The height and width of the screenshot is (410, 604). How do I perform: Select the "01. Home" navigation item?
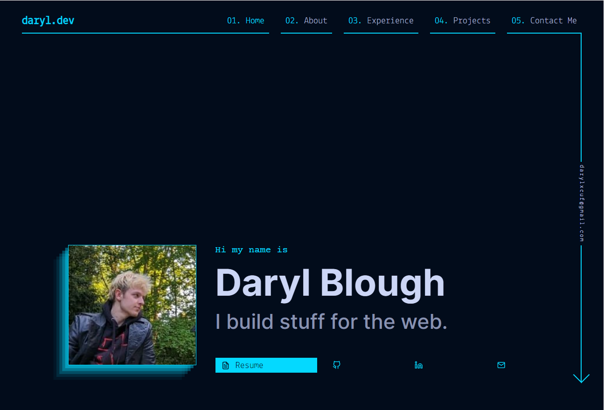click(246, 21)
